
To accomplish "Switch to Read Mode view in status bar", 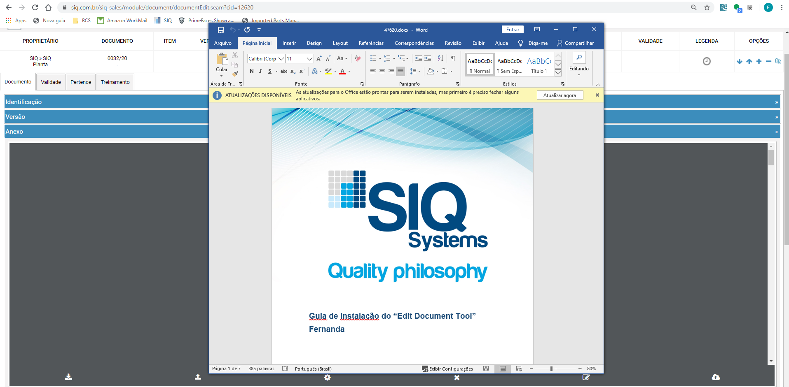I will pos(486,369).
